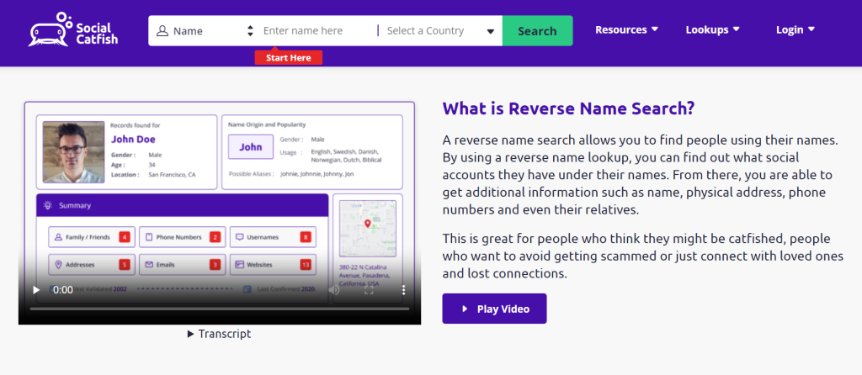Click the Phone Numbers tile
Viewport: 862px width, 375px height.
point(182,237)
